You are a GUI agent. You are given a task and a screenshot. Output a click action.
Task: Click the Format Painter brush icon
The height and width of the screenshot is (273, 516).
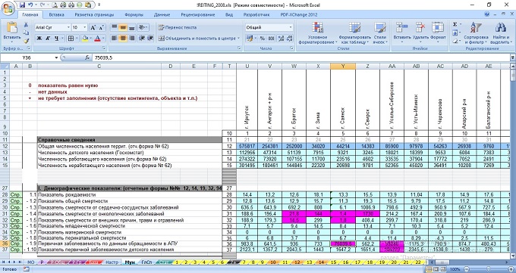click(26, 41)
